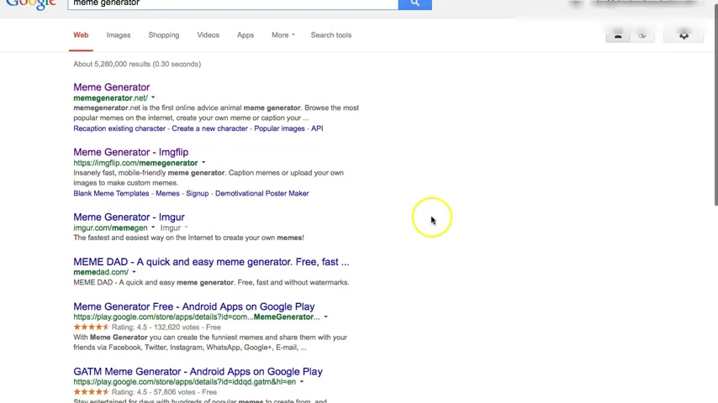Open Recaption existing character sitelink
Viewport: 718px width, 403px height.
[x=119, y=128]
